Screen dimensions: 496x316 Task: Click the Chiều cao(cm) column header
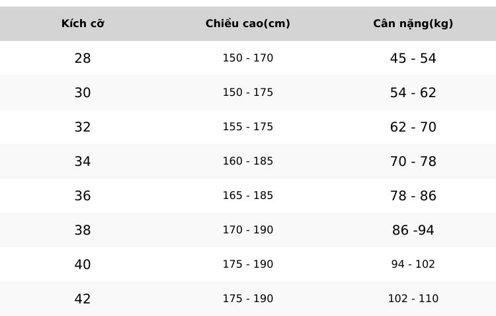pos(248,23)
